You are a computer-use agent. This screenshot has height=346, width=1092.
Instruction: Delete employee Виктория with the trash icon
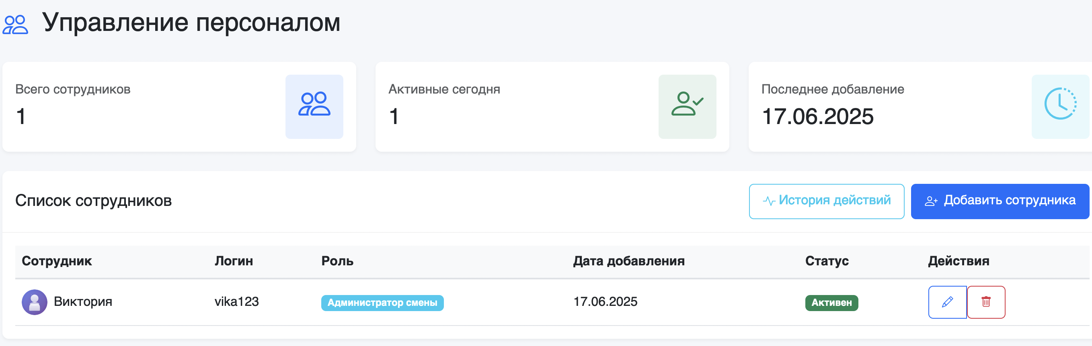pyautogui.click(x=986, y=302)
